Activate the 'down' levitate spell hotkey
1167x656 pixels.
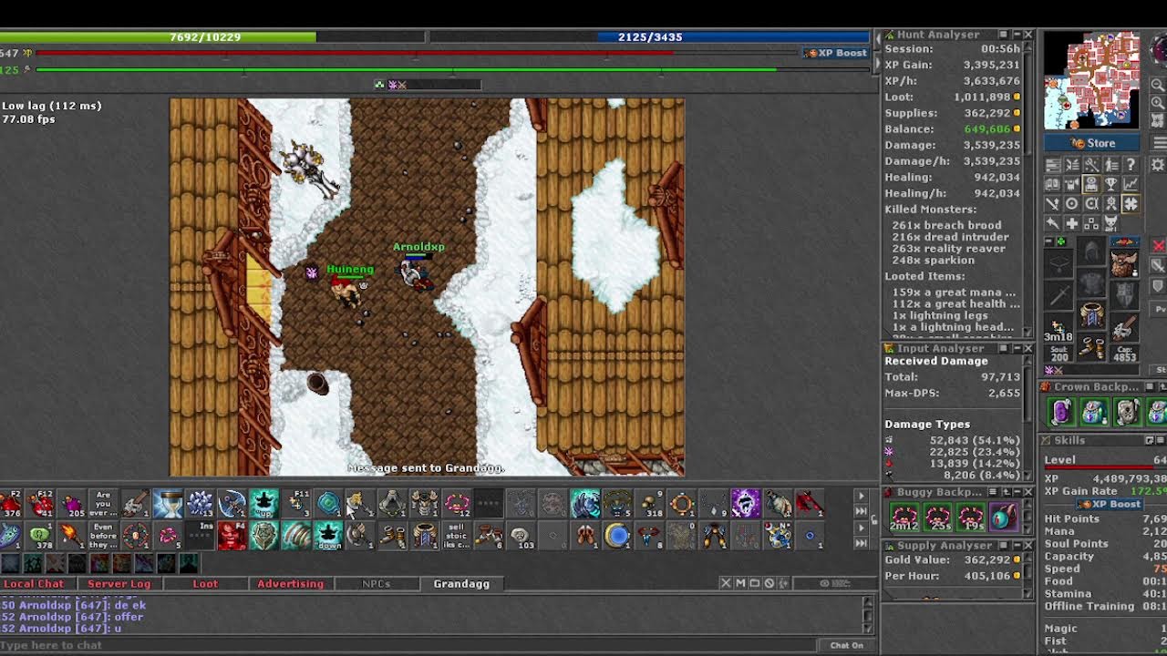point(328,535)
